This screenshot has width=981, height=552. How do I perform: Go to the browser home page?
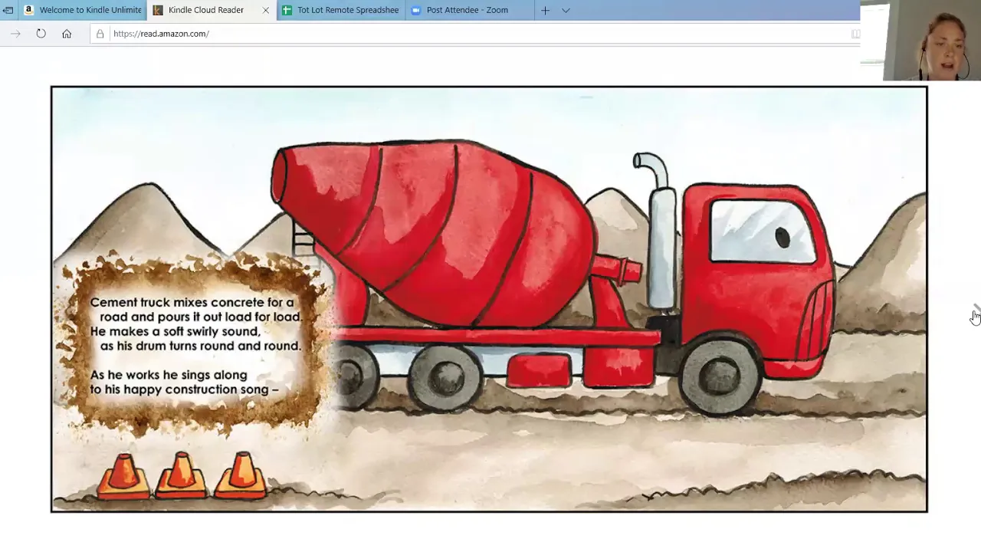(x=67, y=34)
